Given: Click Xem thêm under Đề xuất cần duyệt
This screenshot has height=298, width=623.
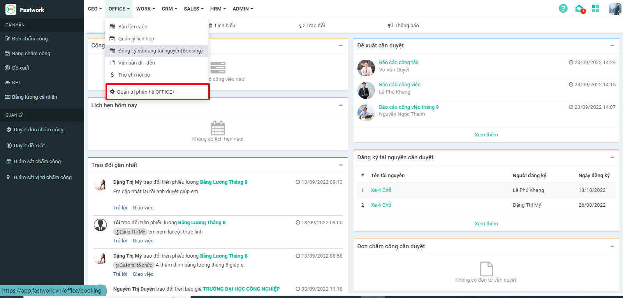Looking at the screenshot, I should point(486,135).
